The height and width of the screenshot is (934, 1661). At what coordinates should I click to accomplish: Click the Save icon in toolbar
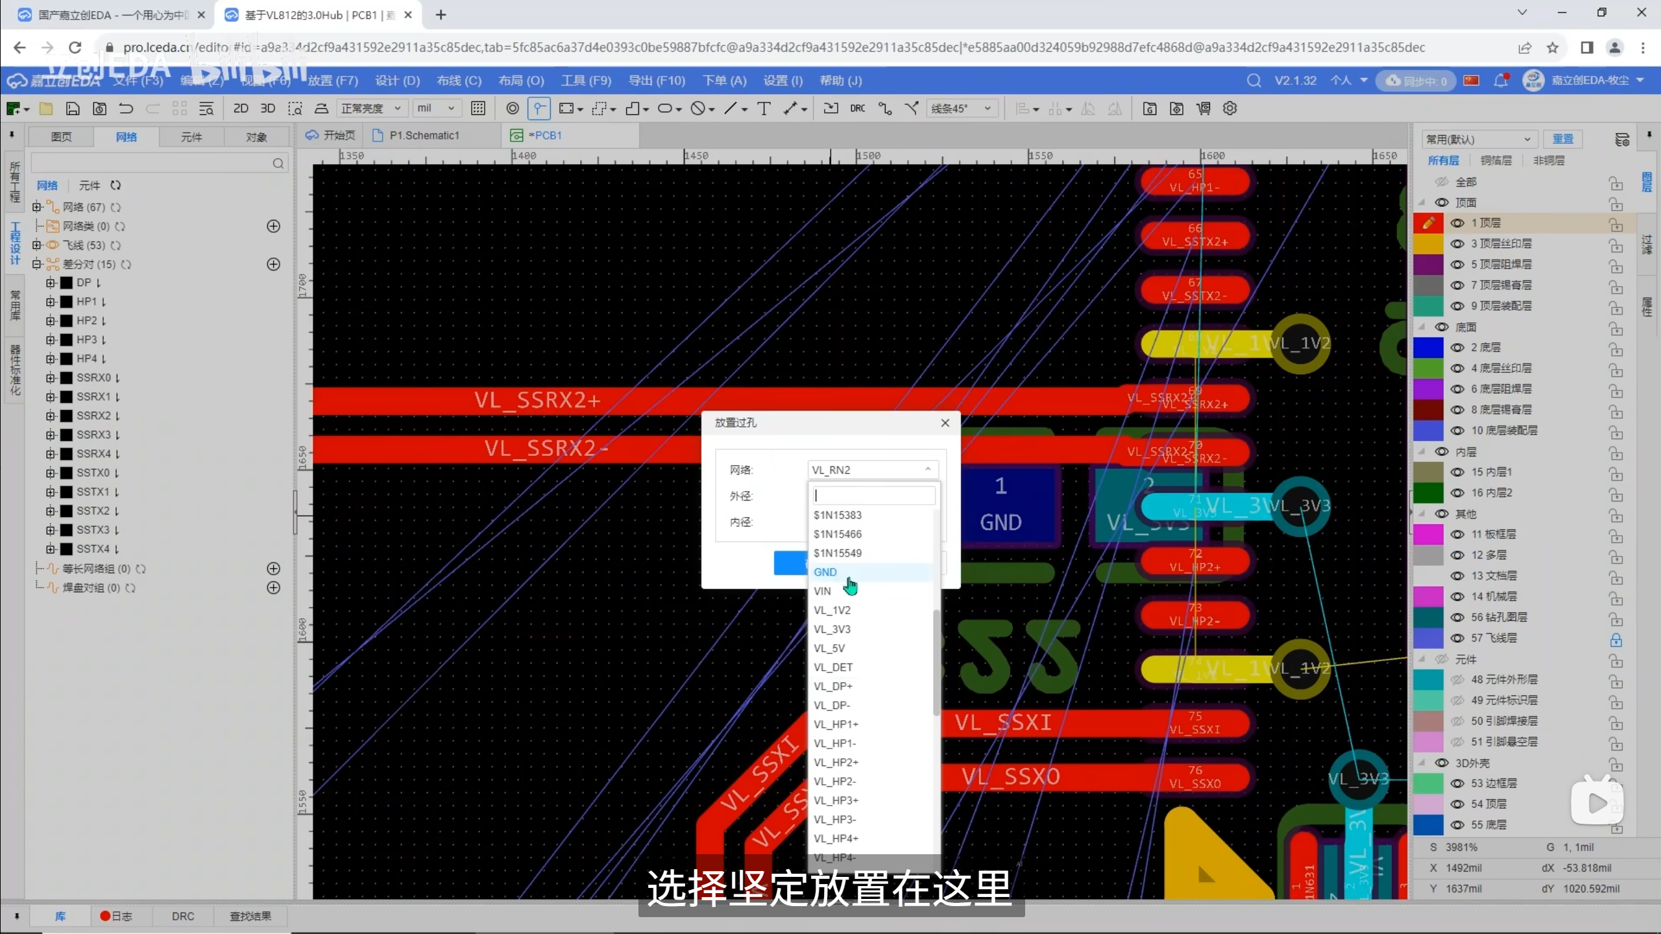(x=73, y=108)
